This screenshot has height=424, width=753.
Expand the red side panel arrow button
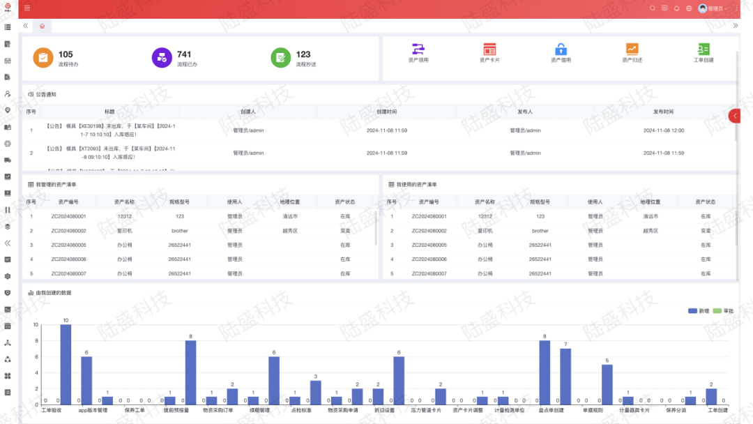(x=734, y=116)
